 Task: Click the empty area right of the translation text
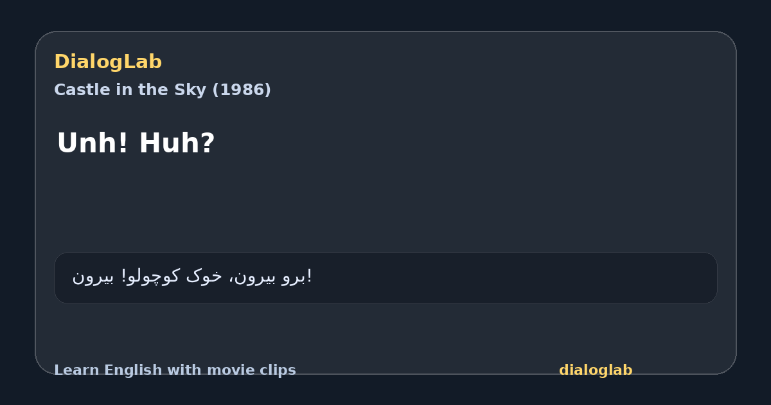514,278
